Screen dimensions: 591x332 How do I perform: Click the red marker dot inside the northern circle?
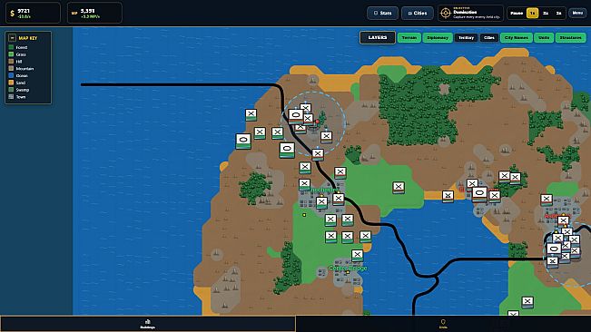[x=318, y=122]
